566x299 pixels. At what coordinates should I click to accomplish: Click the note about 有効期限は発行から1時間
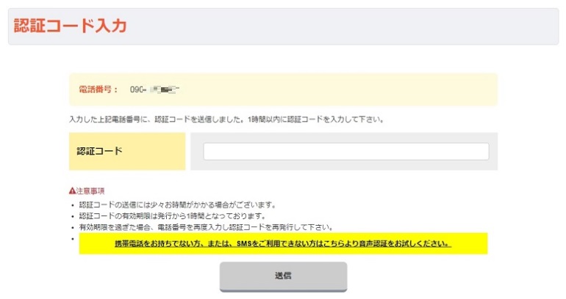pos(171,216)
